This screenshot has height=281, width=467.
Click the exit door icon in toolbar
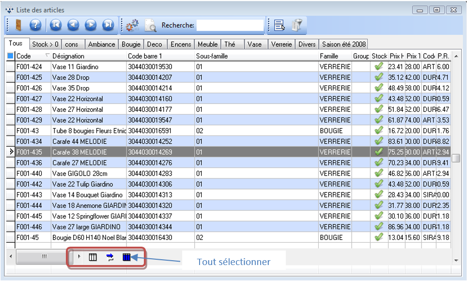tap(18, 25)
